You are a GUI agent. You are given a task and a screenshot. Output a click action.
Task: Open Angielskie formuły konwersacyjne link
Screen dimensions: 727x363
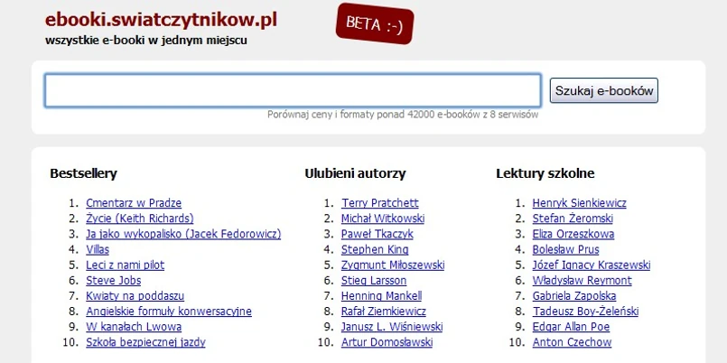point(168,312)
